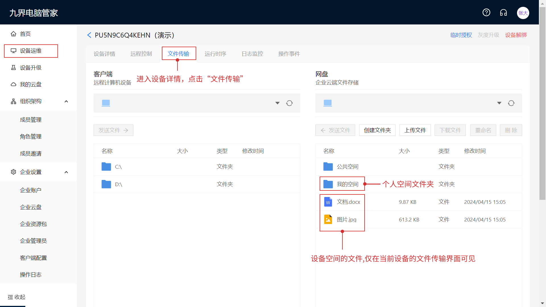Sort client list by 名称 header
This screenshot has width=546, height=307.
(107, 151)
